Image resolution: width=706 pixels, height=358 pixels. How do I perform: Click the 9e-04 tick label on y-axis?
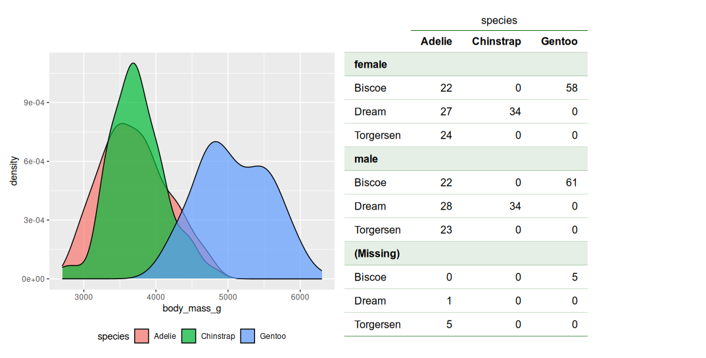point(32,102)
